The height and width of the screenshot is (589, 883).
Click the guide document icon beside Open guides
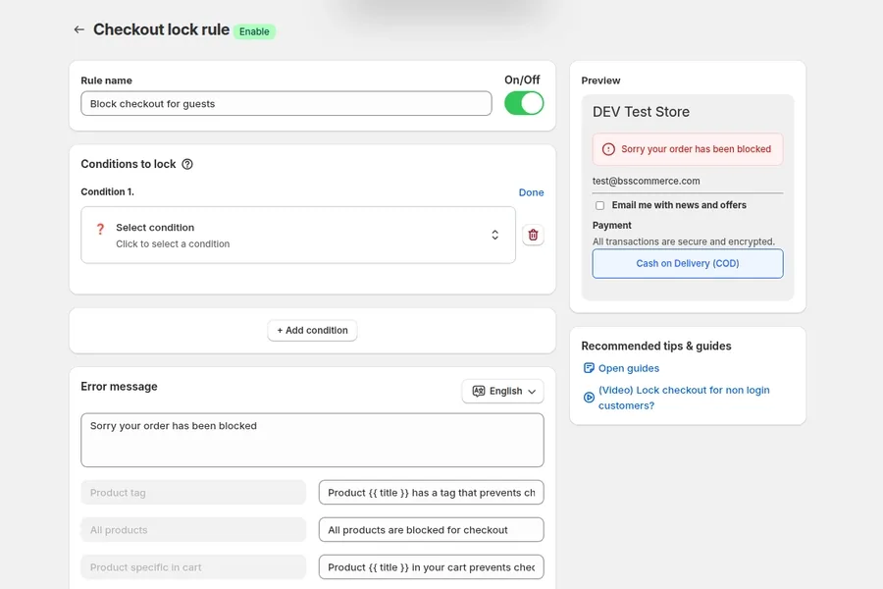tap(589, 368)
